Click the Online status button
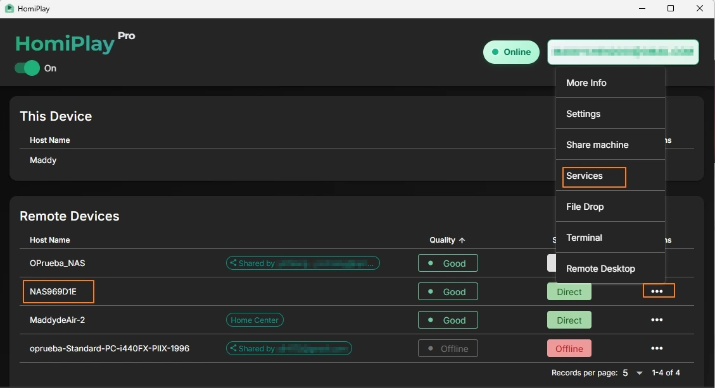This screenshot has width=715, height=388. 511,52
